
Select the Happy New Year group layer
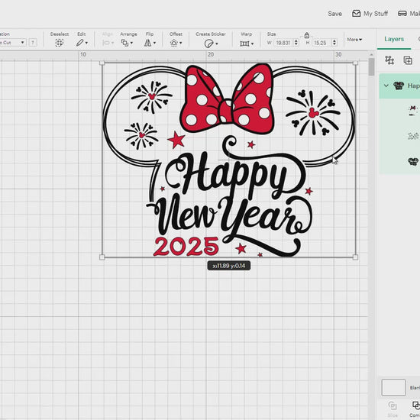pos(399,86)
